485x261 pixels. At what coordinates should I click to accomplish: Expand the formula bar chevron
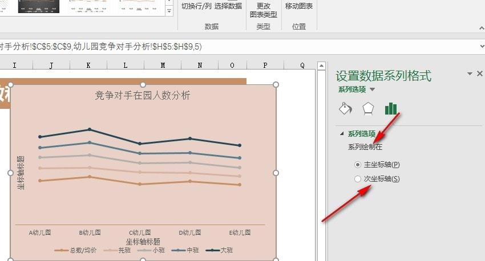click(x=482, y=46)
